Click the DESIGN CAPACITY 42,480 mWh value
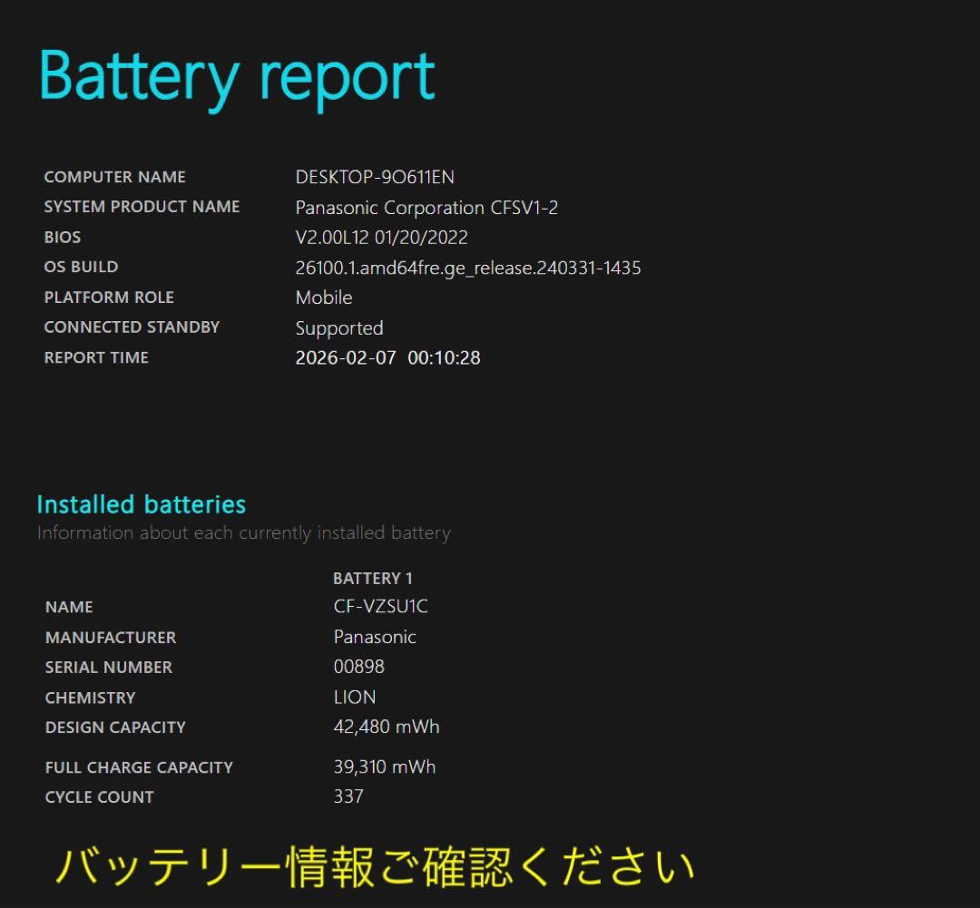 pos(387,727)
